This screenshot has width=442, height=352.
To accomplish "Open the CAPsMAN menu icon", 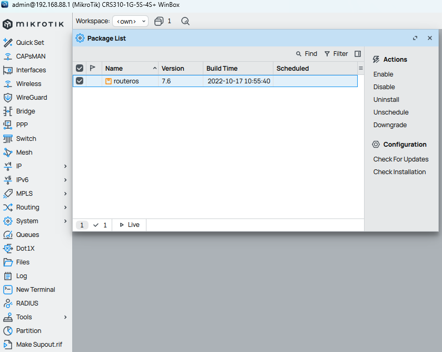I will (x=7, y=56).
